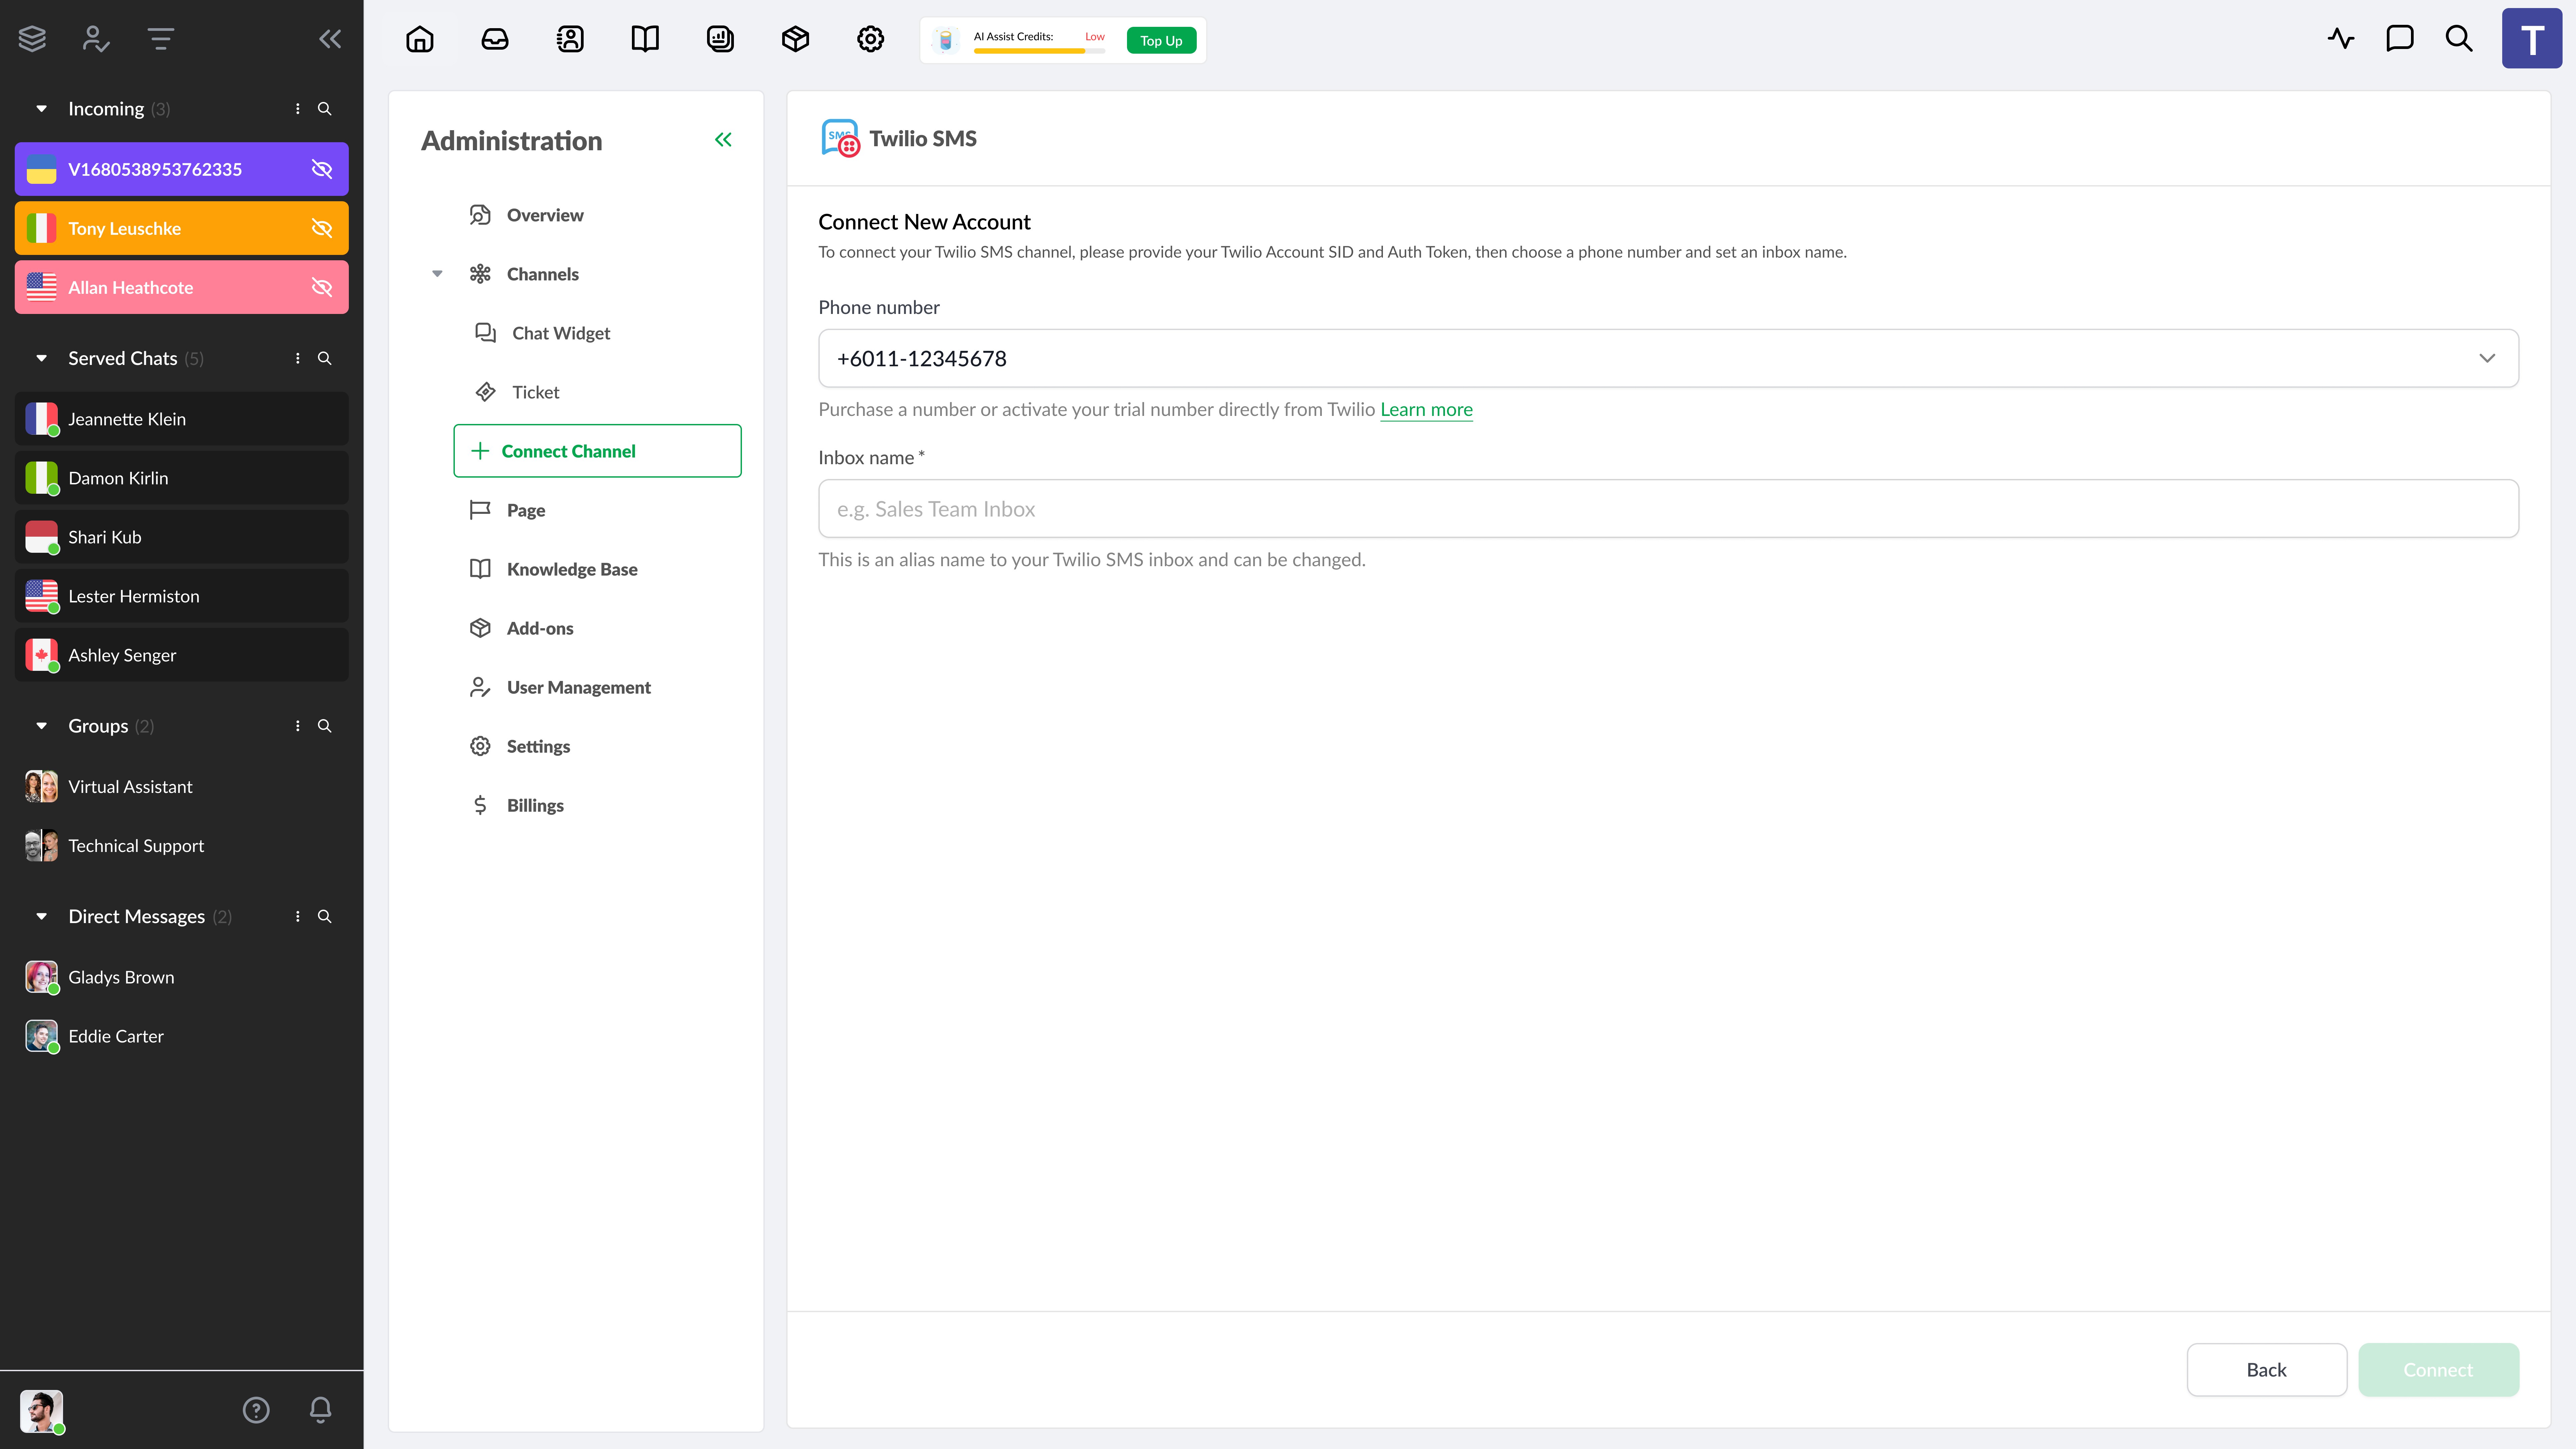Screen dimensions: 2576x1449
Task: Toggle visibility eye on Tony Leuschke chat
Action: point(322,228)
